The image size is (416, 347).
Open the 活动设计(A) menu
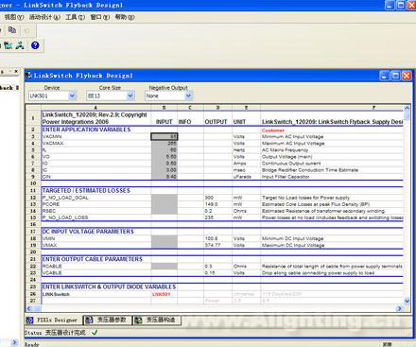pos(44,17)
